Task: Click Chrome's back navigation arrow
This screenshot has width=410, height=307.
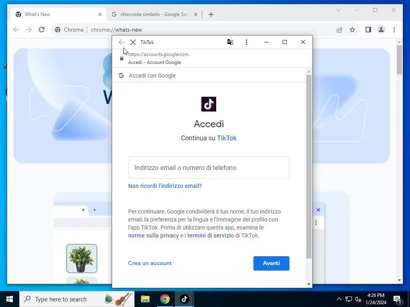Action: tap(16, 30)
